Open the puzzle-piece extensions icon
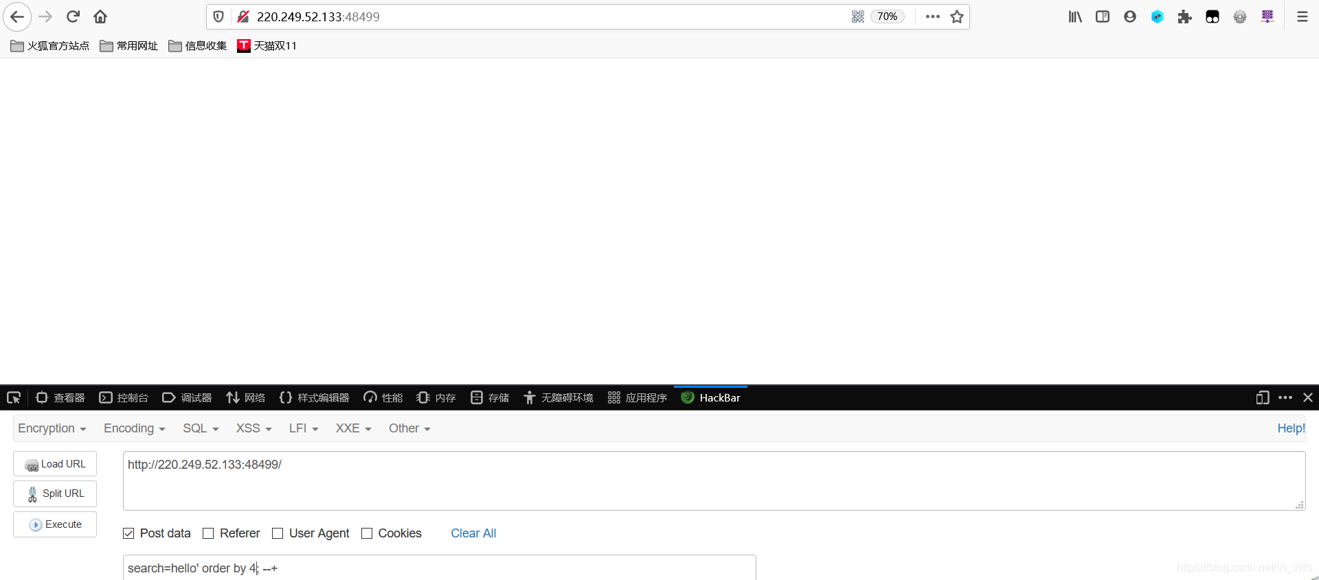The width and height of the screenshot is (1319, 580). [x=1185, y=16]
